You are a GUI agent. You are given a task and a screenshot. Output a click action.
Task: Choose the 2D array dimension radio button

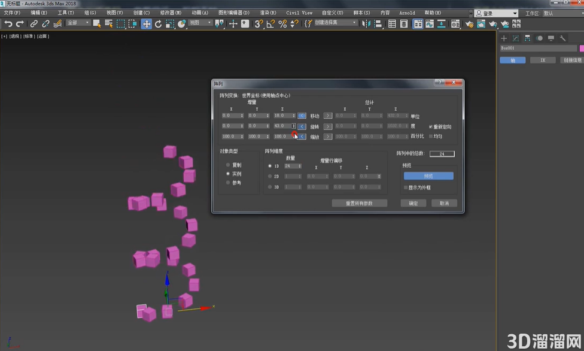tap(270, 177)
